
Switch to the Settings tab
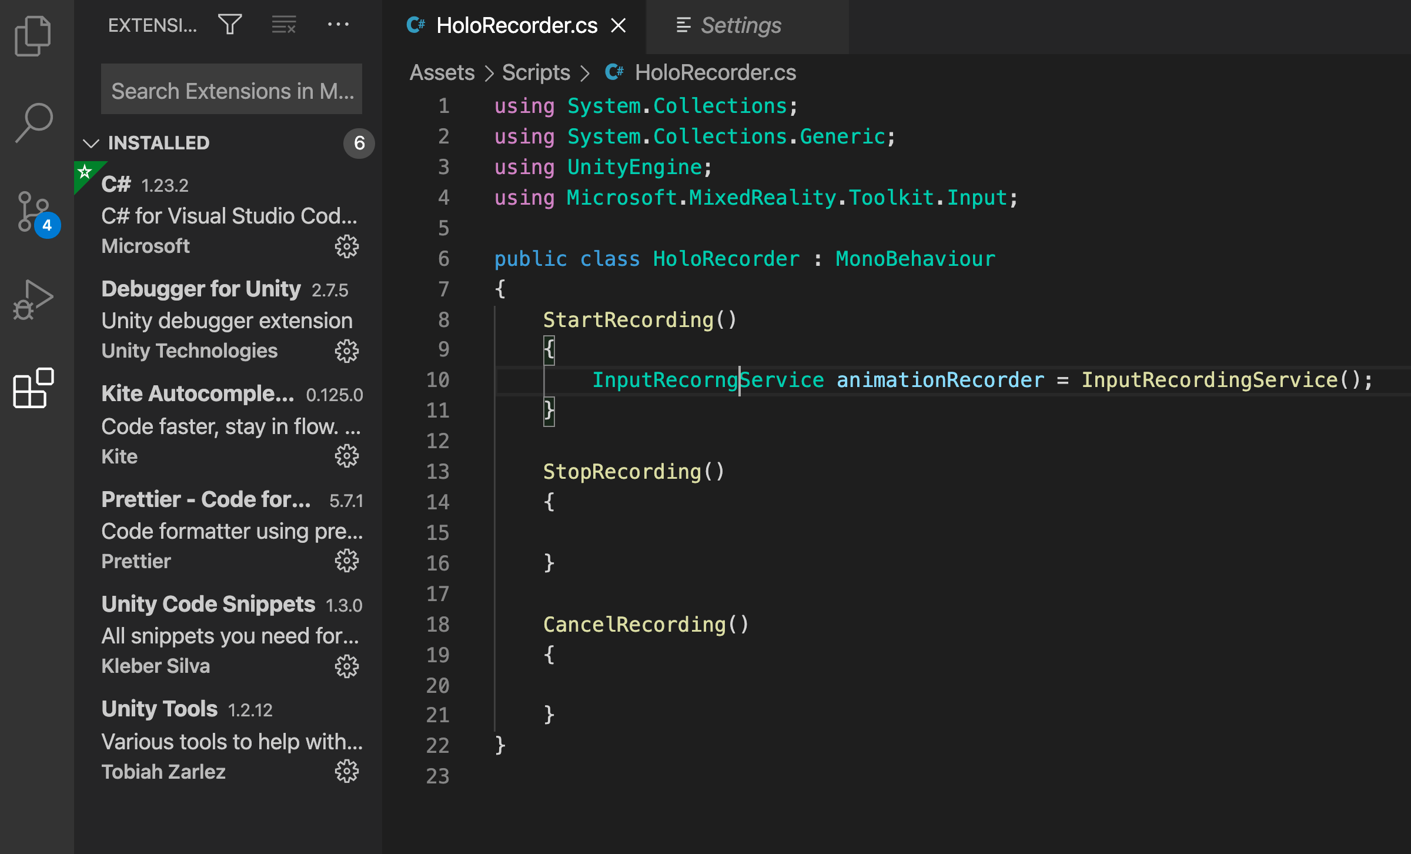click(x=740, y=25)
